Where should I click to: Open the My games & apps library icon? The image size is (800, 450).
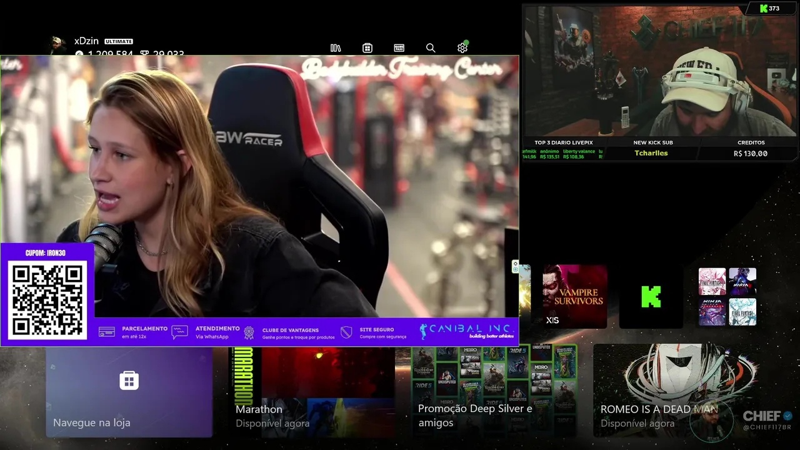click(x=336, y=48)
